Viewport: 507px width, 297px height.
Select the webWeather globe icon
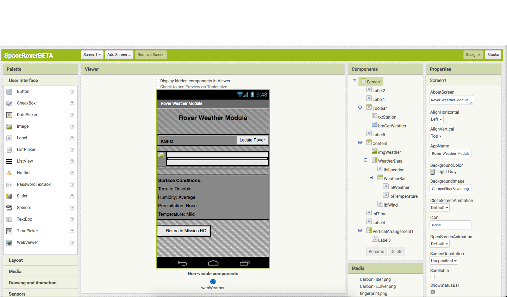213,282
